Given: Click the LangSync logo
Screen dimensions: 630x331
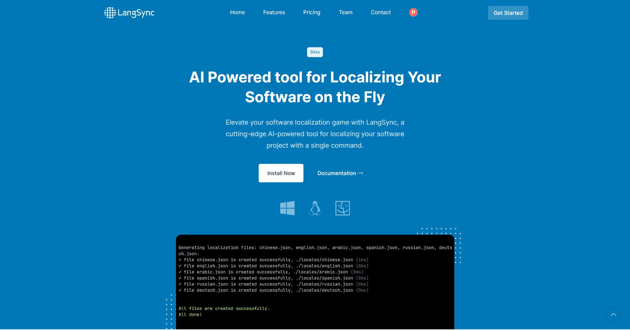Looking at the screenshot, I should pos(129,13).
